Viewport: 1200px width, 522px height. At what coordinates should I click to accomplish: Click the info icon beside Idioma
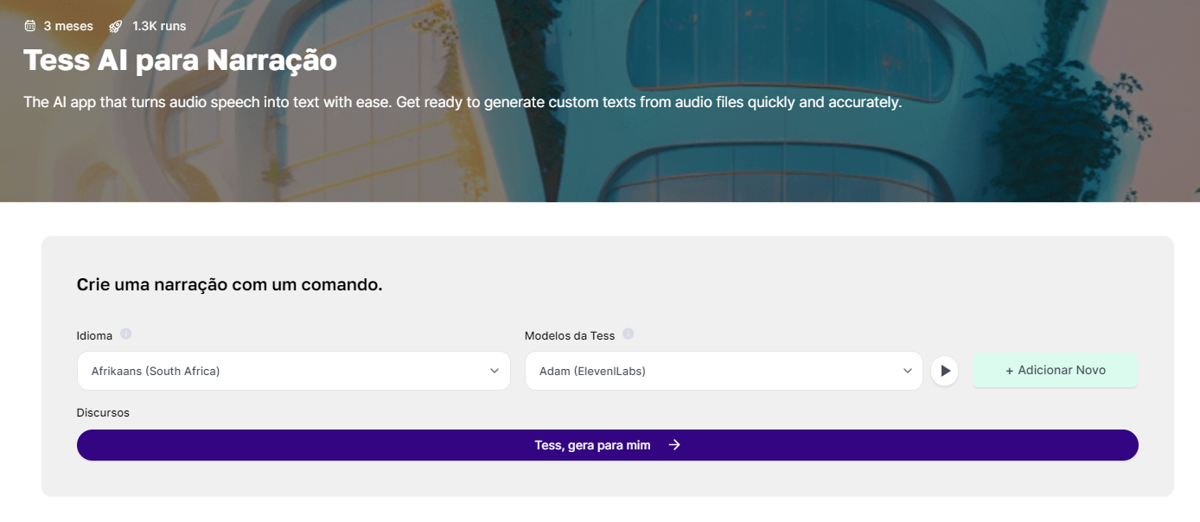pos(125,334)
